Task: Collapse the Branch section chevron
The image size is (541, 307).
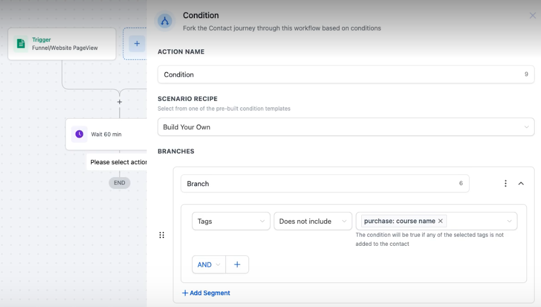Action: coord(521,184)
